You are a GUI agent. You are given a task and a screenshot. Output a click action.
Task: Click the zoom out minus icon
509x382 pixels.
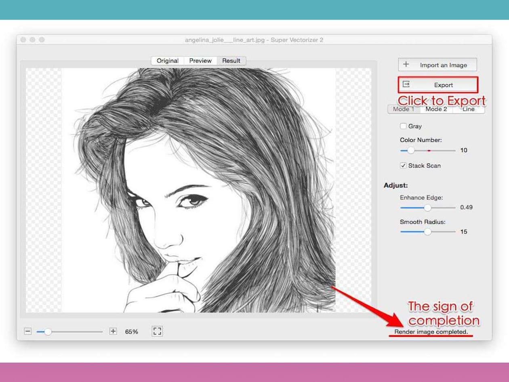(28, 332)
